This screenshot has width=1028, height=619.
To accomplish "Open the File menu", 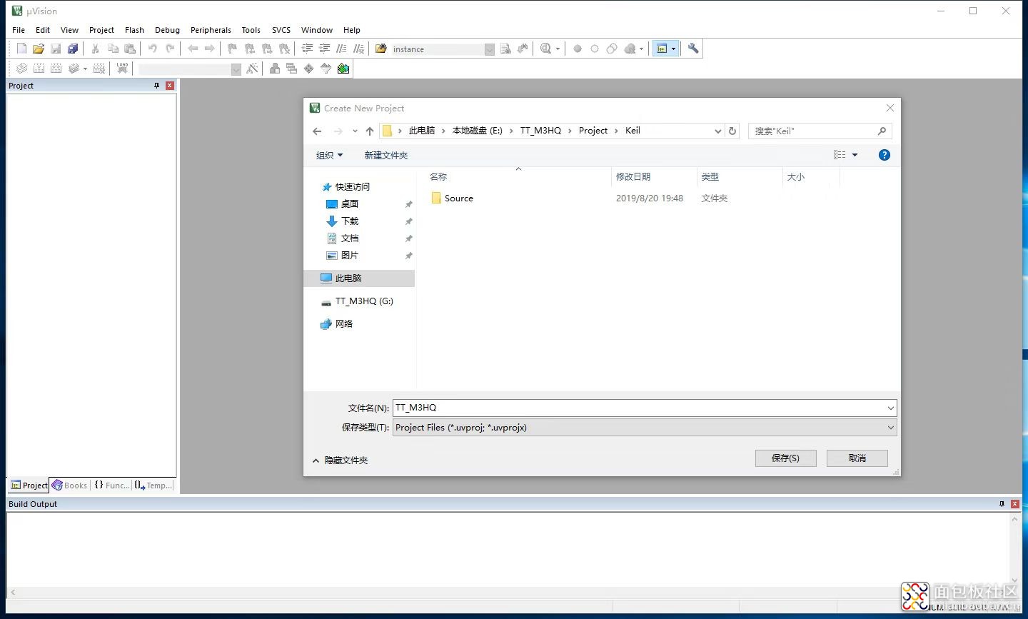I will click(x=19, y=30).
